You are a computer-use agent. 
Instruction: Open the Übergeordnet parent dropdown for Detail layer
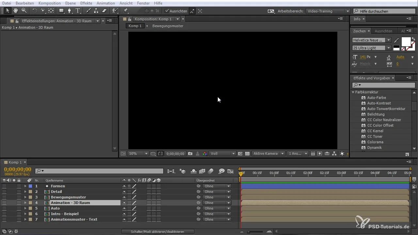click(217, 192)
